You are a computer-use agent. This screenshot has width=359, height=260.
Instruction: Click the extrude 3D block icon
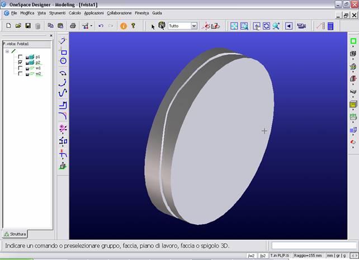point(63,166)
